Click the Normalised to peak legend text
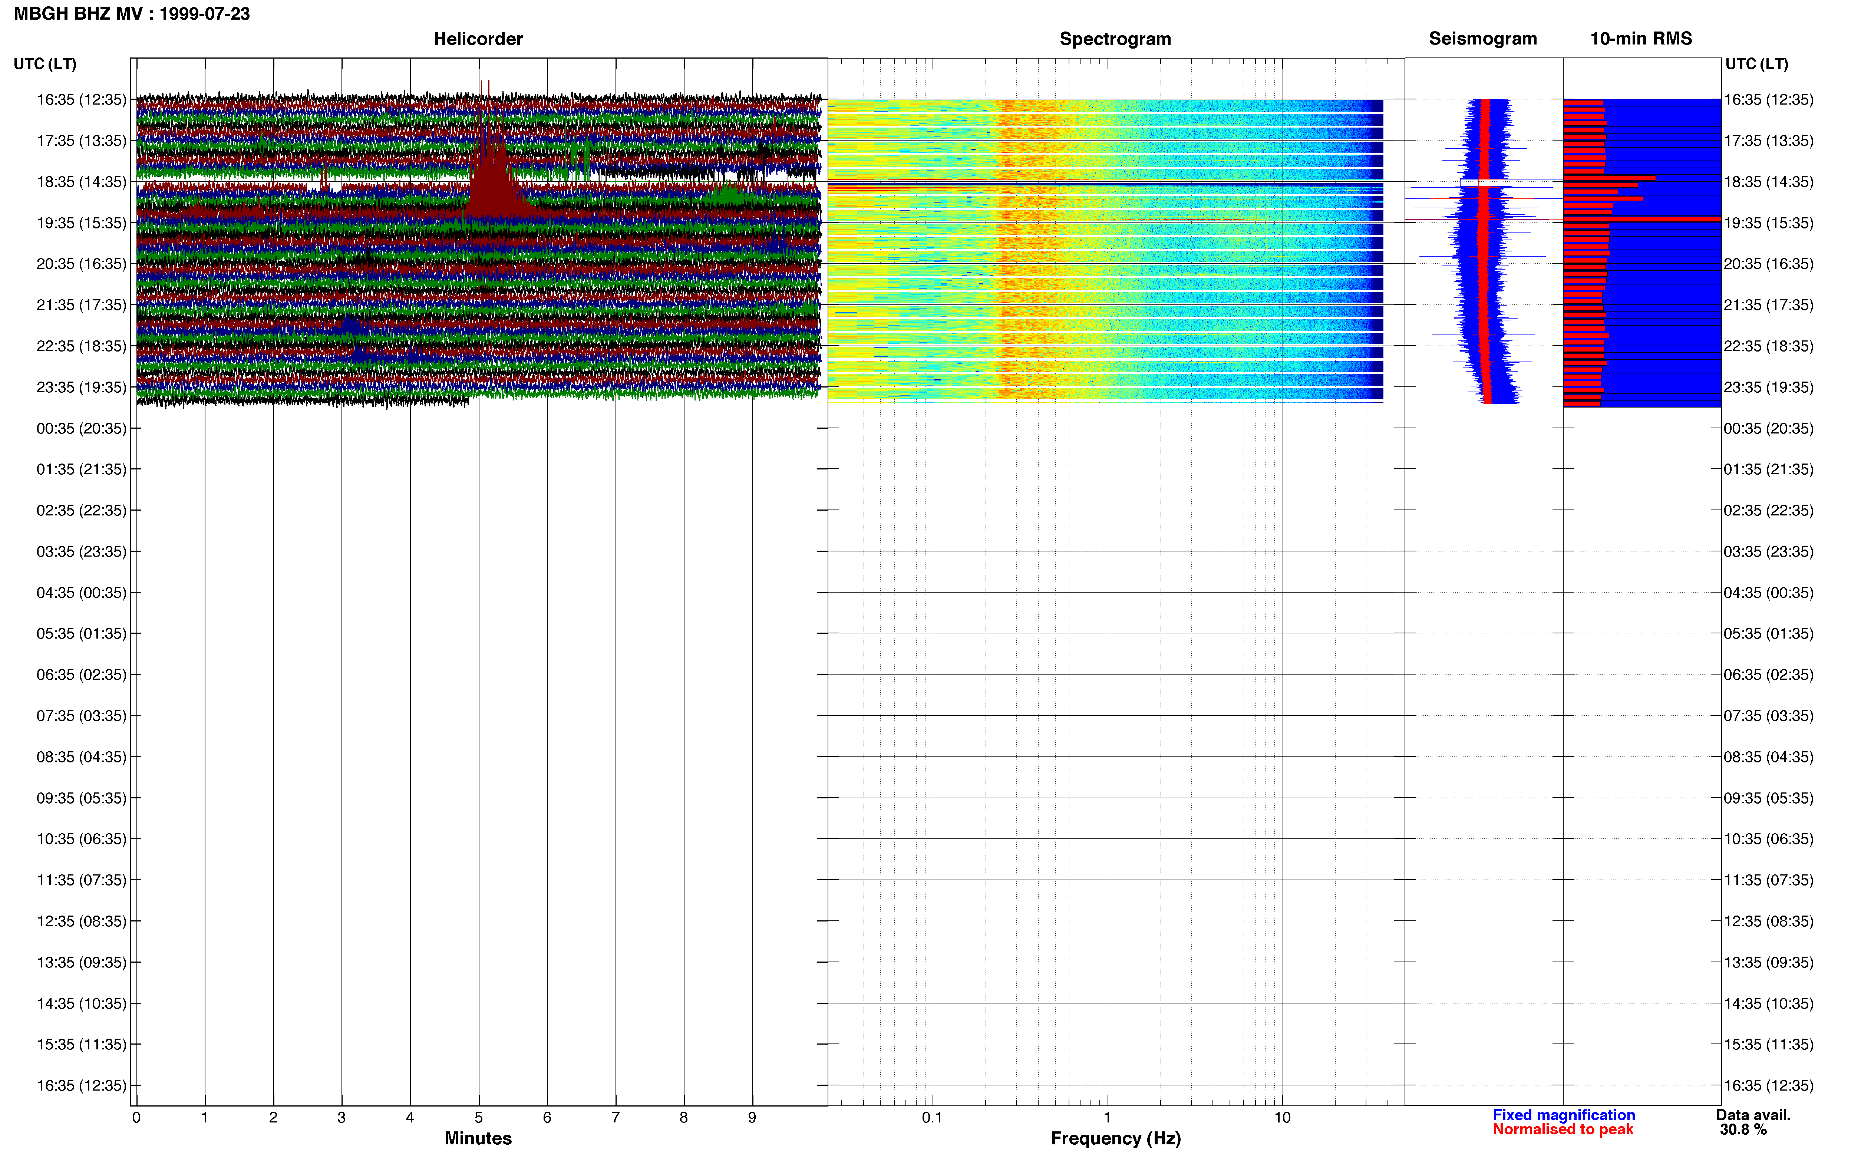This screenshot has width=1861, height=1164. click(1563, 1130)
